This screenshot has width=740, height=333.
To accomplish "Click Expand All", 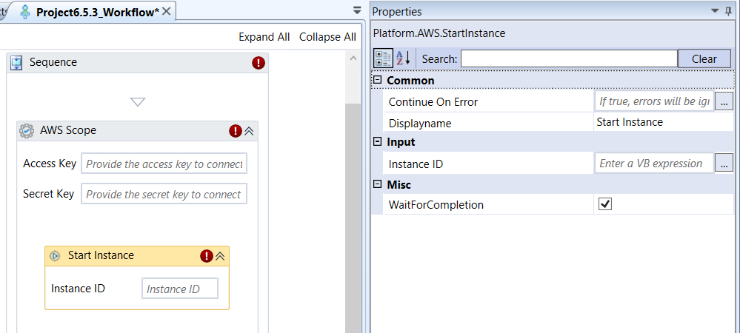I will coord(264,37).
